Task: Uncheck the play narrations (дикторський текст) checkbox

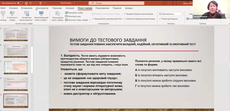Action: (93, 19)
